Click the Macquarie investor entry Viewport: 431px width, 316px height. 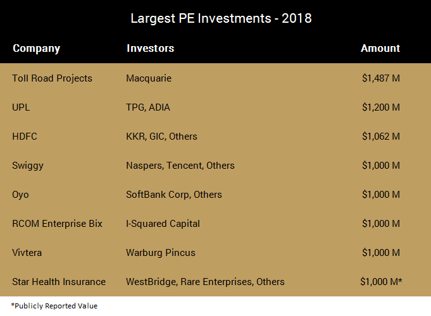point(149,78)
